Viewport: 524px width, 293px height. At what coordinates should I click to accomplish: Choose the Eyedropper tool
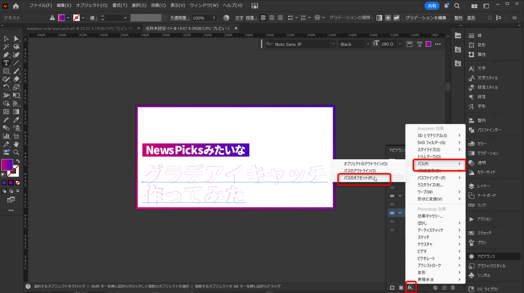pyautogui.click(x=16, y=119)
